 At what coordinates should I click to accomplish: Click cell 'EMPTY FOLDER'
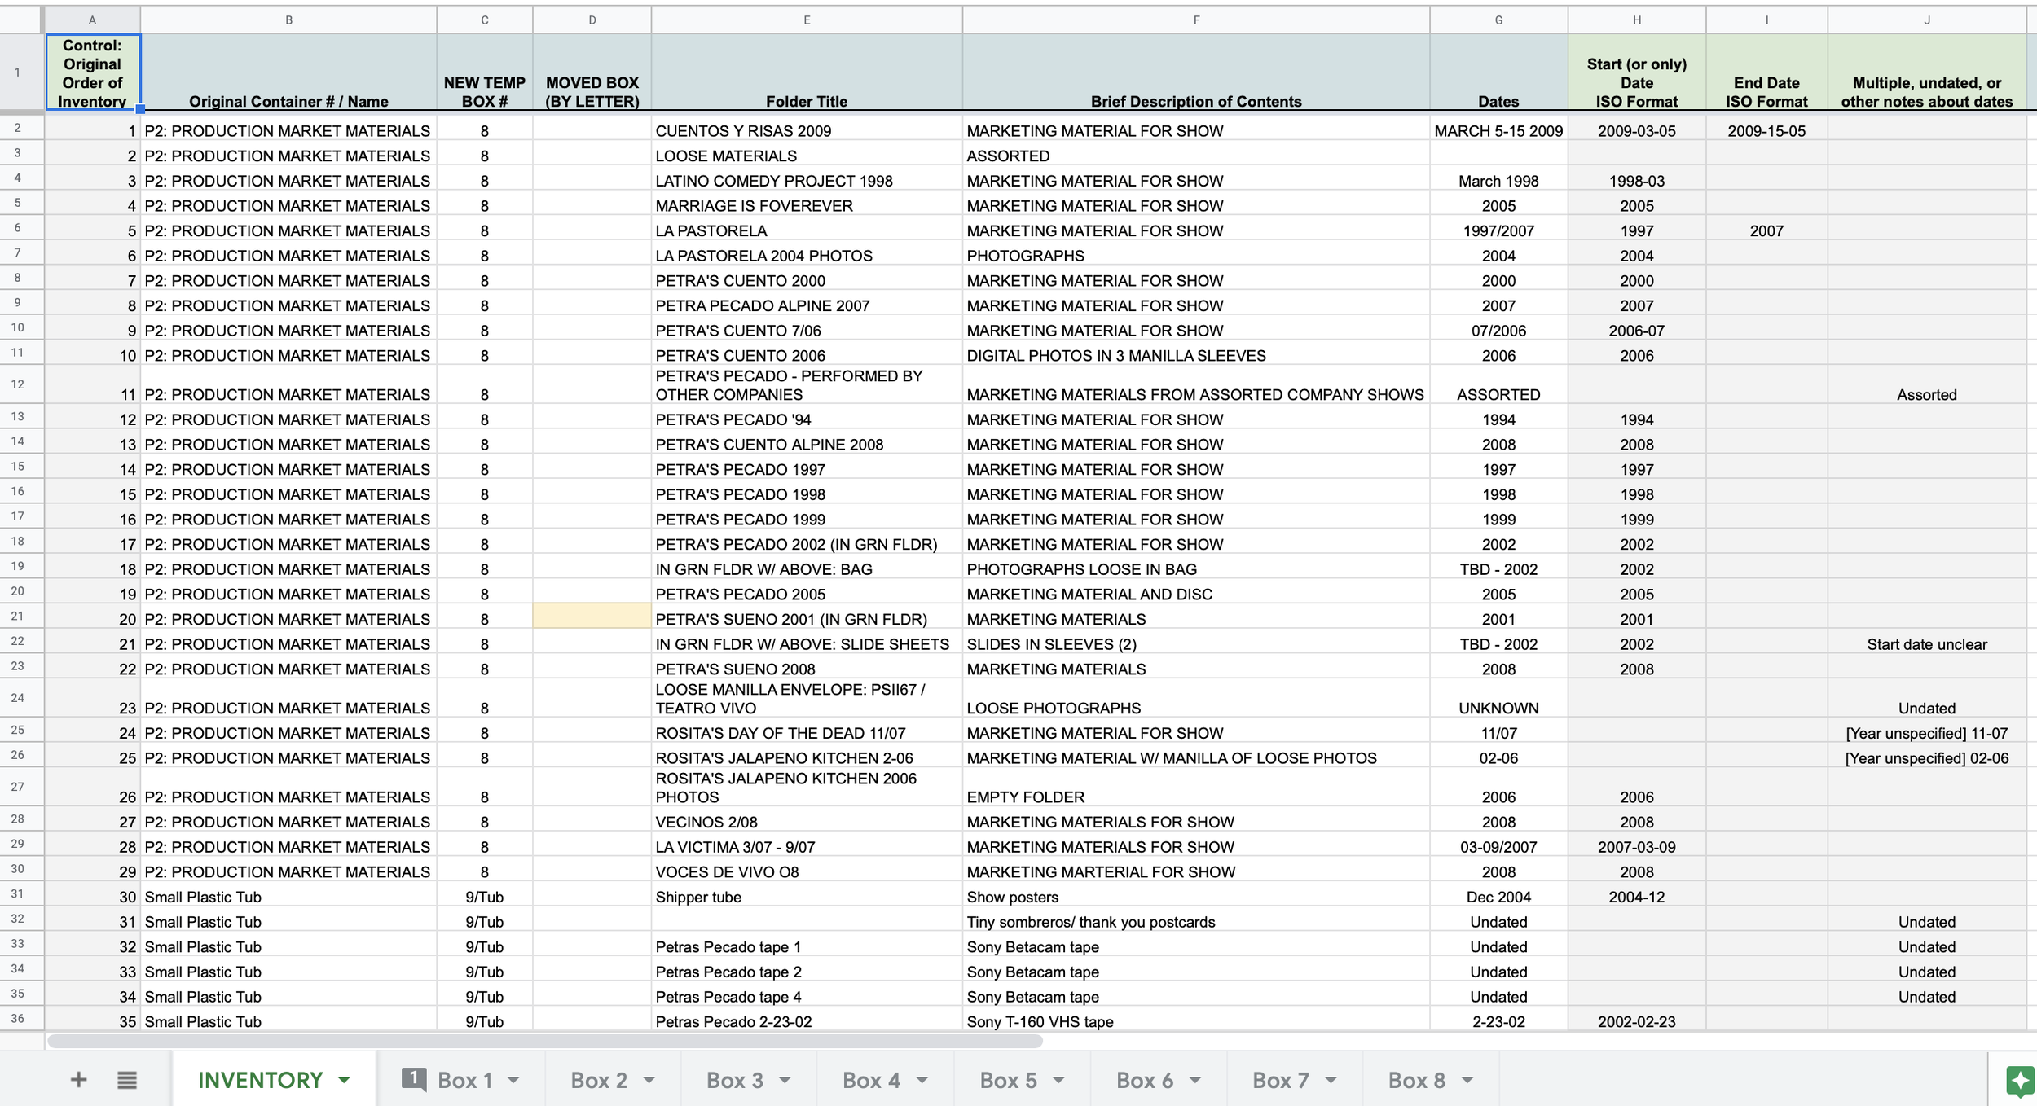tap(1196, 787)
